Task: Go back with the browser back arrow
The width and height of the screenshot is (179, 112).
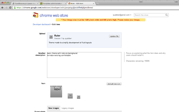Action: tap(3, 8)
